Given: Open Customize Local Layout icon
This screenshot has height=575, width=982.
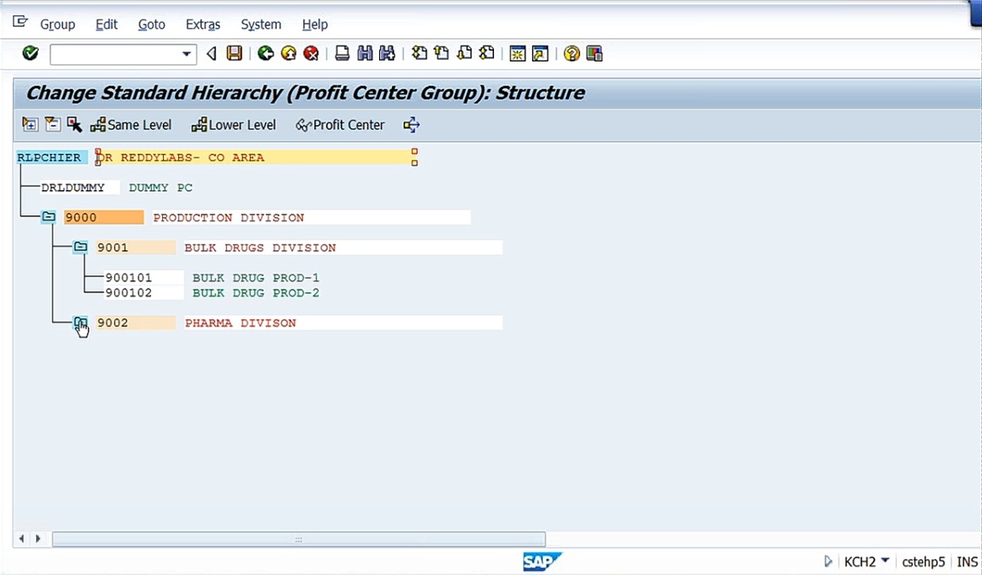Looking at the screenshot, I should 594,54.
